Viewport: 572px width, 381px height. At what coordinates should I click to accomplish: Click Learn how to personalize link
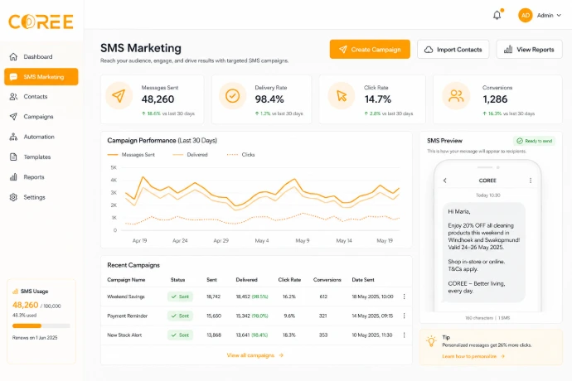point(473,356)
